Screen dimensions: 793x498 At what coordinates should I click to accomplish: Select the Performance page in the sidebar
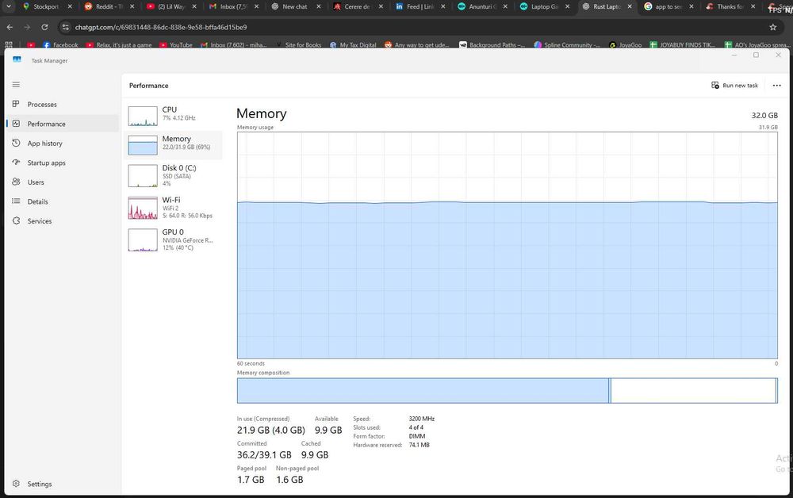(x=63, y=124)
